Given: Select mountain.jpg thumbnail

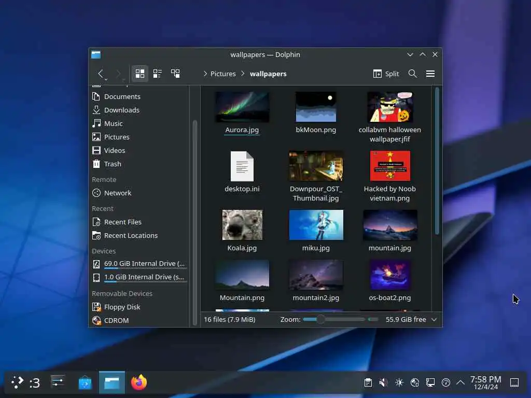Looking at the screenshot, I should pyautogui.click(x=390, y=225).
